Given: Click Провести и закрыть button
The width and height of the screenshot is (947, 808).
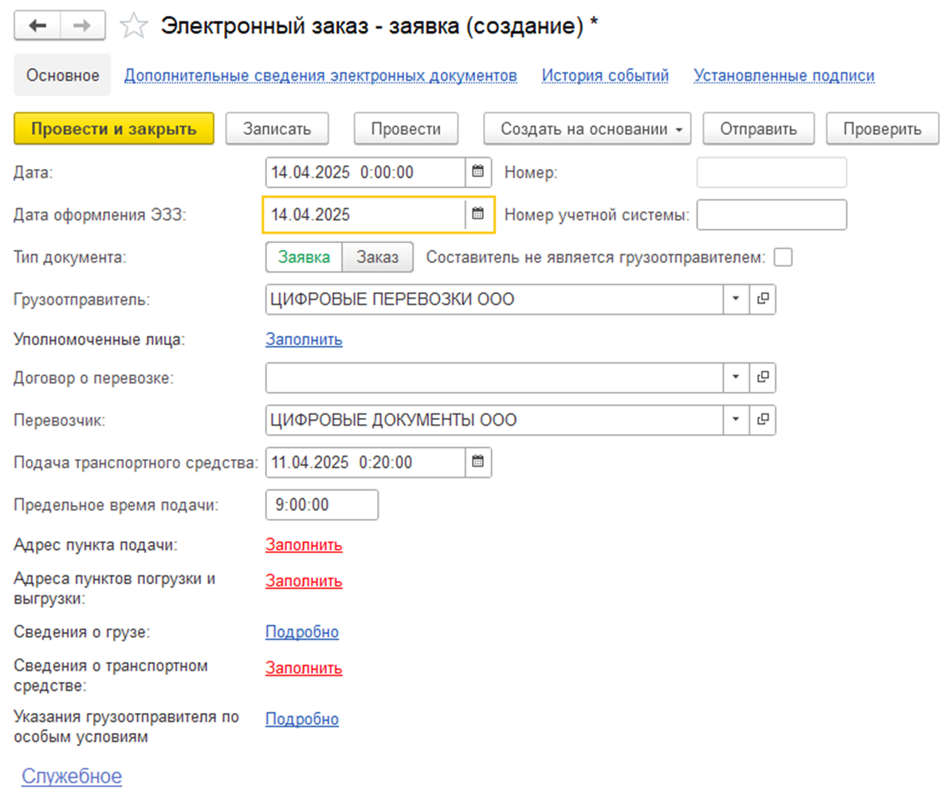Looking at the screenshot, I should tap(114, 128).
